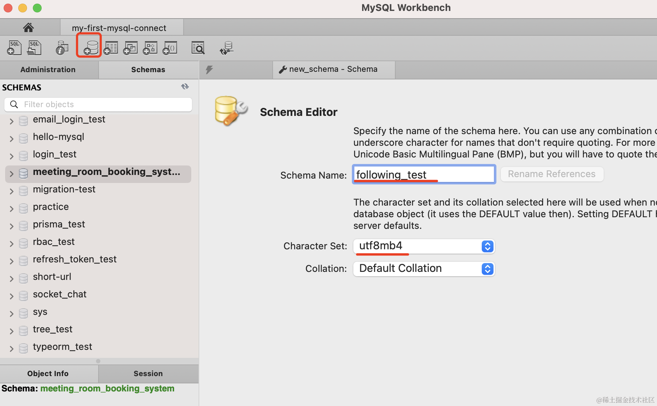Click the lightning bolt query tab icon
The height and width of the screenshot is (406, 657).
(x=209, y=70)
